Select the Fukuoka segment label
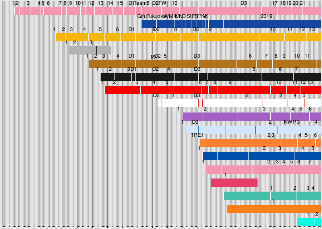322x229 pixels. [155, 16]
